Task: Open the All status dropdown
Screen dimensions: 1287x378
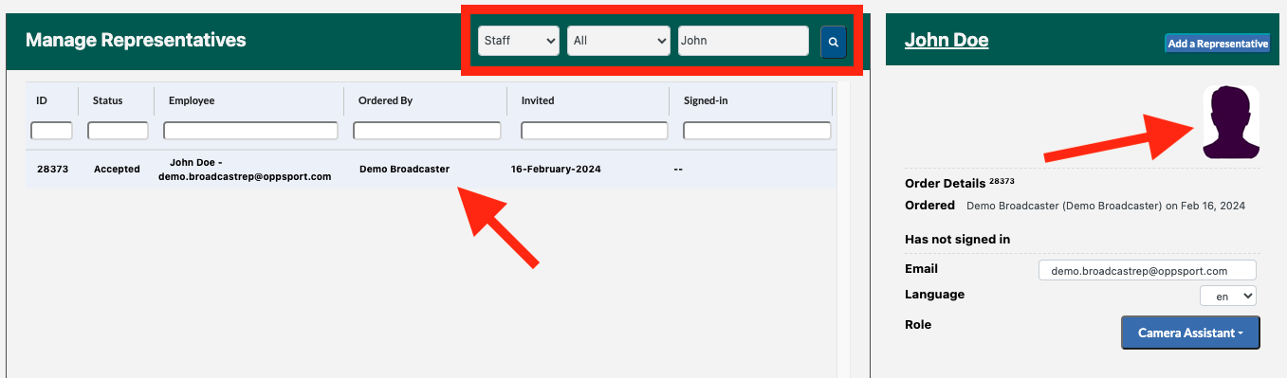Action: [x=619, y=41]
